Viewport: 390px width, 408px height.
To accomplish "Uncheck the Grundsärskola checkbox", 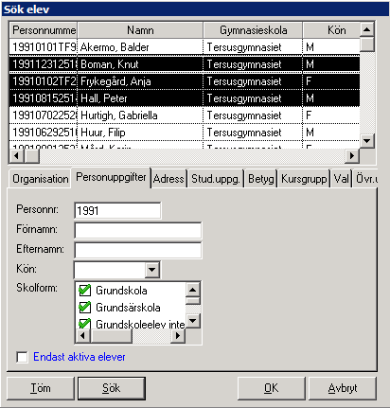I will [x=84, y=308].
